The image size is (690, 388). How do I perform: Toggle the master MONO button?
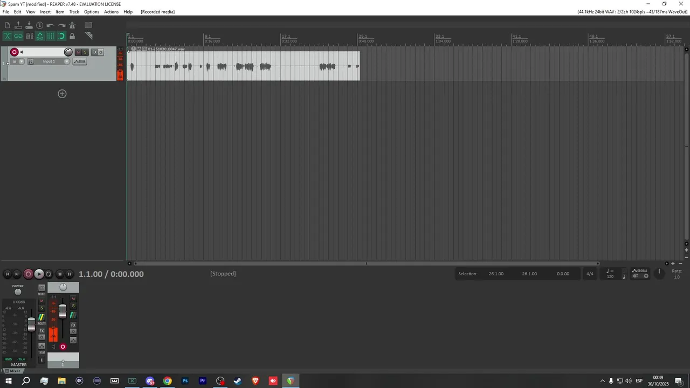point(42,288)
